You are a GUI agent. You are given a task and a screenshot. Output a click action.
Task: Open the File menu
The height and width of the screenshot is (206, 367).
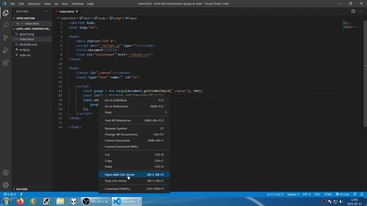[x=13, y=4]
